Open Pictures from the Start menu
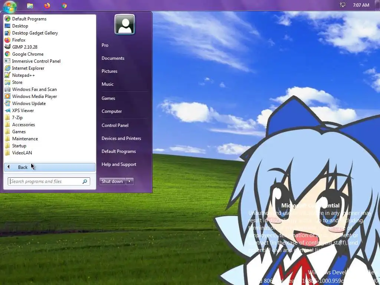 click(109, 71)
